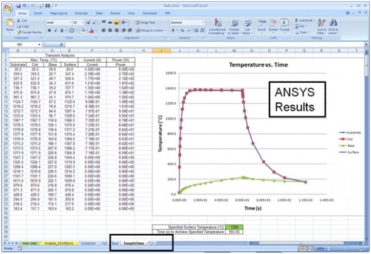The width and height of the screenshot is (371, 254).
Task: Open Cell Styles gallery
Action: 248,27
